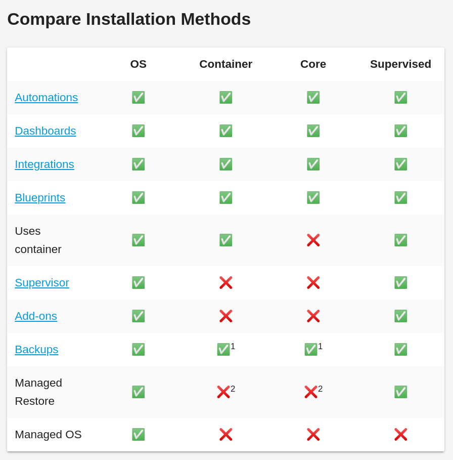
Task: Open the Supervisor link
Action: click(x=42, y=283)
